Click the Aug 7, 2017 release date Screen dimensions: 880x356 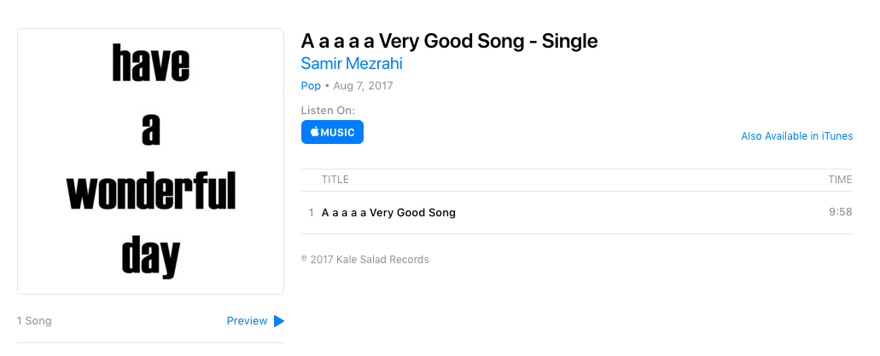coord(363,86)
